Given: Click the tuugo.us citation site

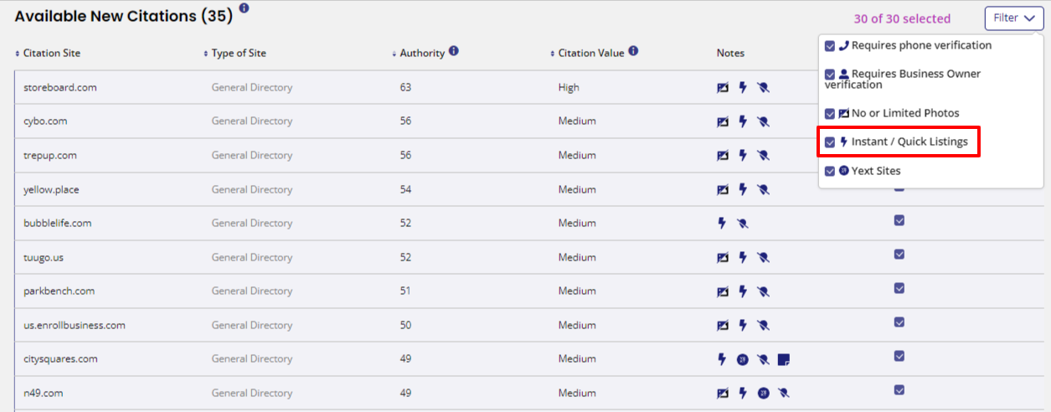Looking at the screenshot, I should (x=44, y=257).
